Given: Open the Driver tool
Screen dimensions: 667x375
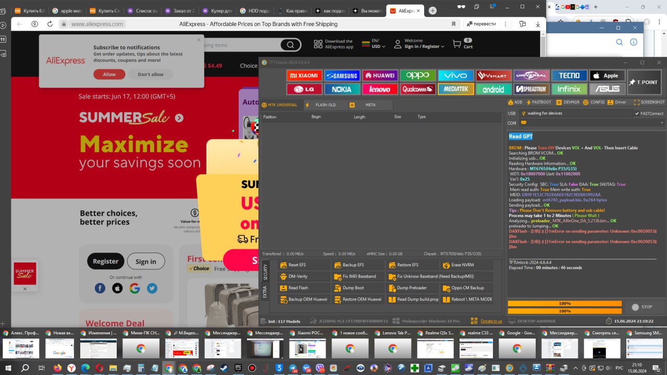Looking at the screenshot, I should 617,102.
